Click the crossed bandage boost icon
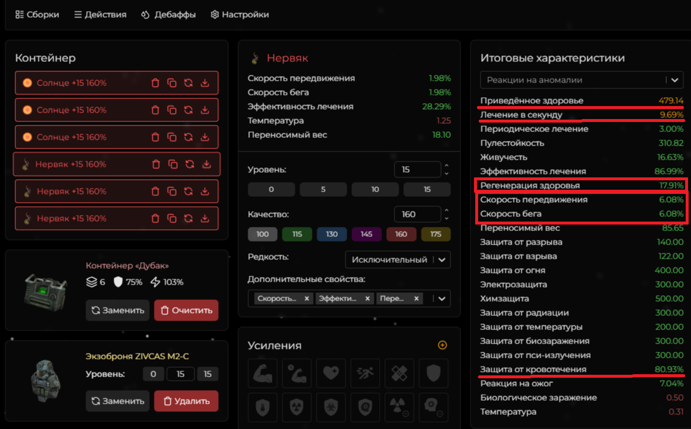The height and width of the screenshot is (429, 691). point(399,374)
